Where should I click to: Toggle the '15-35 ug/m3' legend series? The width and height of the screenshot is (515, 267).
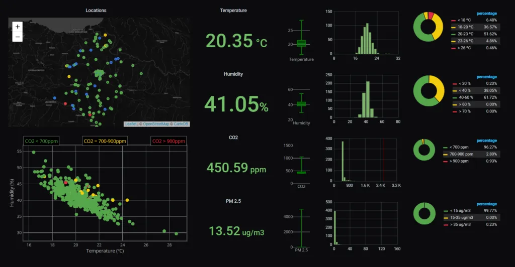pos(462,217)
